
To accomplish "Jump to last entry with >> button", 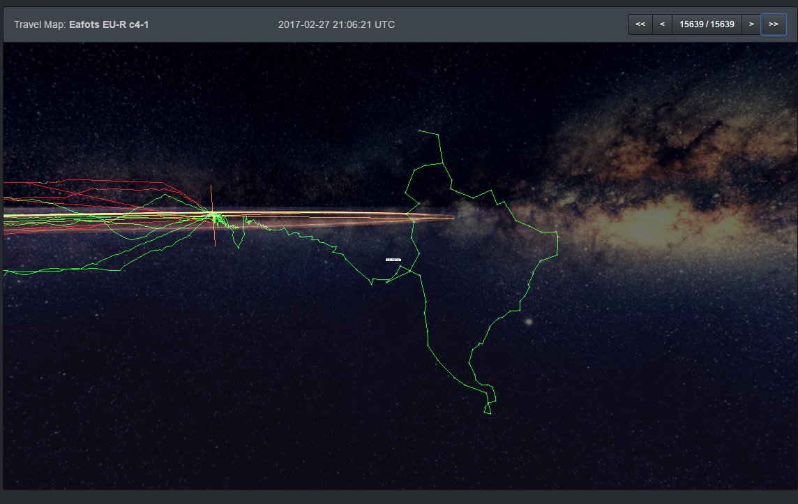I will click(x=774, y=24).
